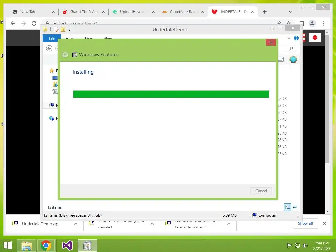Click the Chrome share page icon

pos(278,23)
